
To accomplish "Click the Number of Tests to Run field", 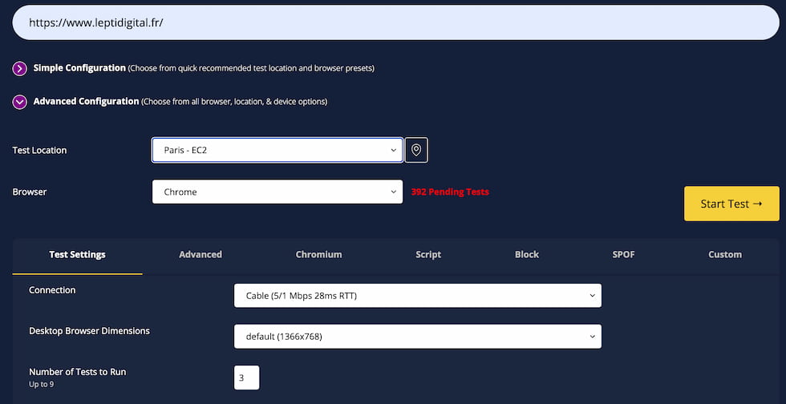I will click(247, 378).
